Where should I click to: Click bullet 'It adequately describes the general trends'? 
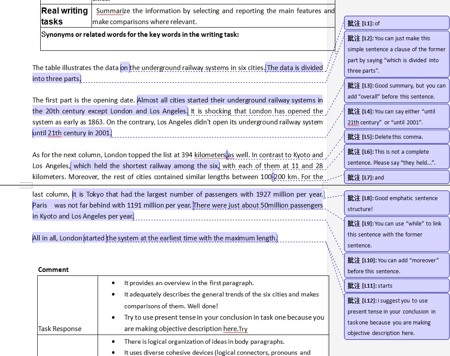221,300
